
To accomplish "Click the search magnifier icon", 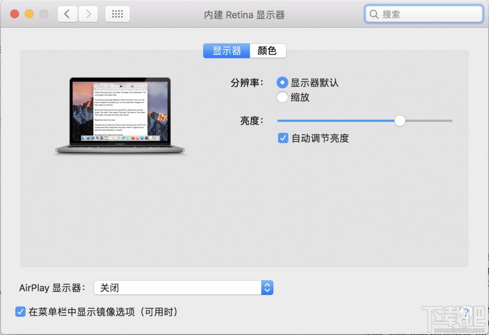I will click(374, 14).
